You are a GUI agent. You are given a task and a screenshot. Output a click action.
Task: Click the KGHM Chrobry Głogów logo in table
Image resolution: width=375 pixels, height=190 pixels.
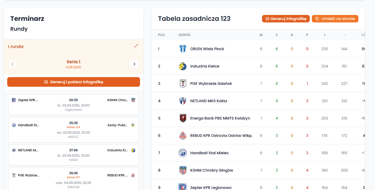coord(183,170)
